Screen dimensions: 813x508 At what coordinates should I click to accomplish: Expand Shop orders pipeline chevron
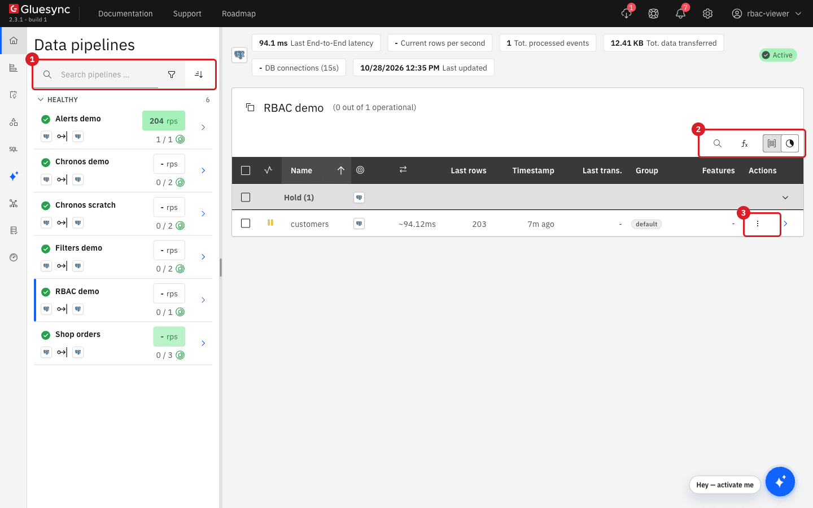203,343
